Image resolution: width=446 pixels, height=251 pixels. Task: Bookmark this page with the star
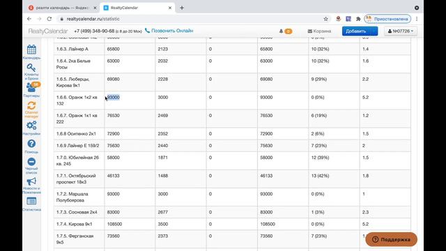(325, 19)
